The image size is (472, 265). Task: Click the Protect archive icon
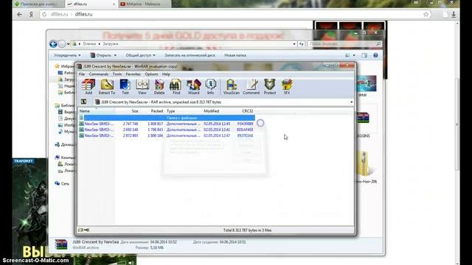tap(270, 87)
